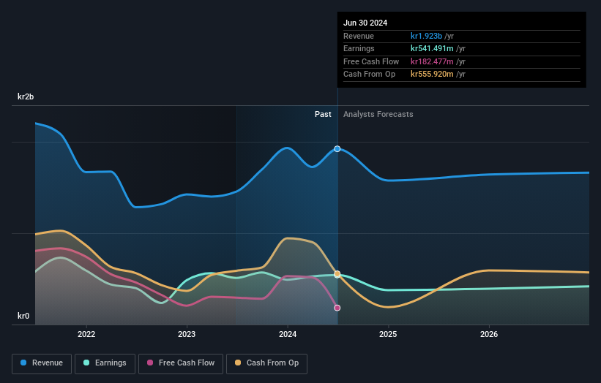601x383 pixels.
Task: Toggle the Free Cash Flow legend button
Action: (181, 363)
